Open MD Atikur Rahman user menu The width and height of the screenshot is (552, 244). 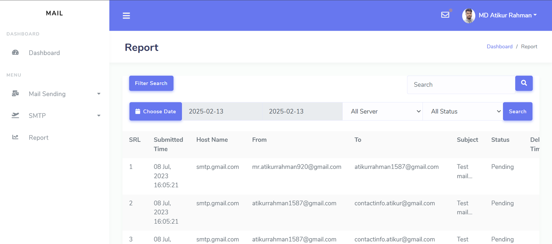coord(507,15)
